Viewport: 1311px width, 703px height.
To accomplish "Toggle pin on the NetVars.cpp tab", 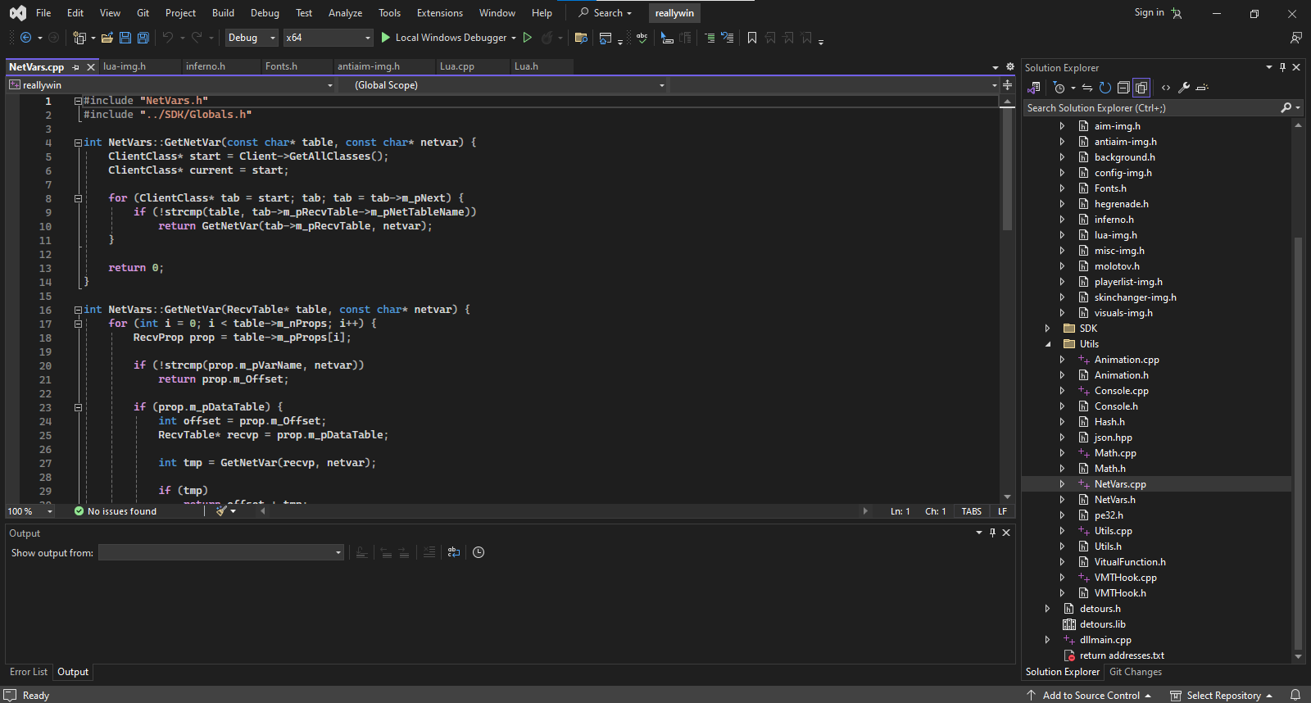I will click(x=76, y=67).
